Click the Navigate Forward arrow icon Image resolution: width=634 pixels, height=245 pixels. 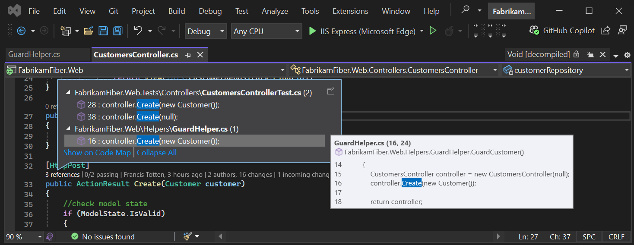44,31
